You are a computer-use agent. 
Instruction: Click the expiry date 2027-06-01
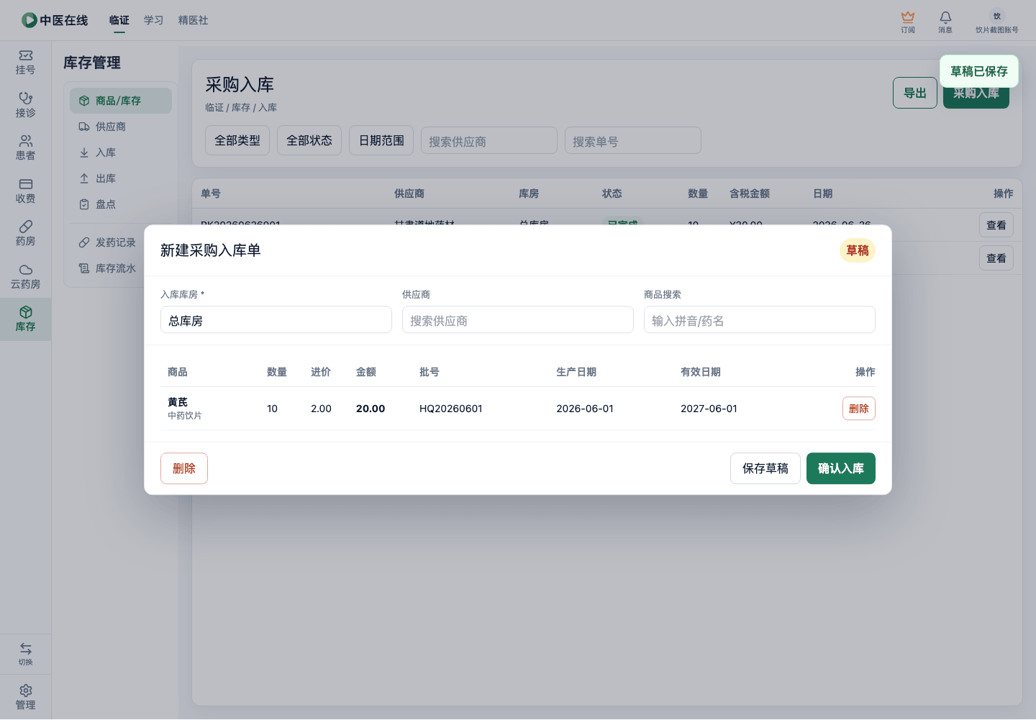pyautogui.click(x=709, y=409)
